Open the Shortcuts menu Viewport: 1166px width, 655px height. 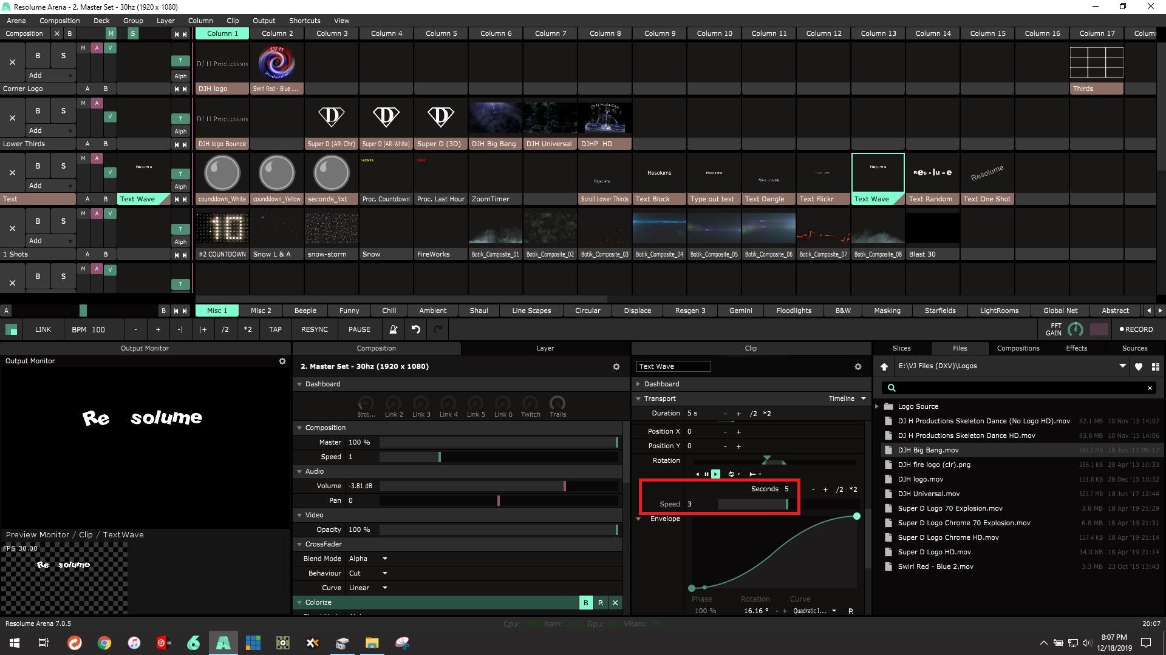(x=304, y=20)
